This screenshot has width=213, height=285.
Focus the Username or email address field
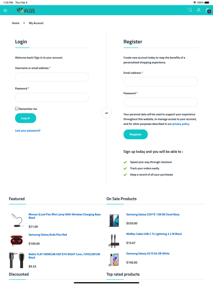click(52, 77)
